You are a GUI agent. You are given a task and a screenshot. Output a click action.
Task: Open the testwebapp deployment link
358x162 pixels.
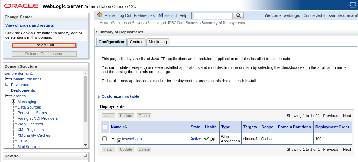point(132,139)
